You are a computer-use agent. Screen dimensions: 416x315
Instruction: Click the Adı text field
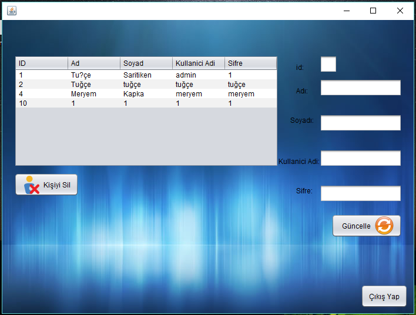click(x=360, y=88)
